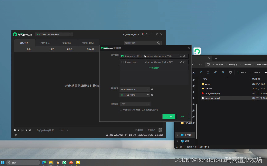The image size is (267, 166).
Task: Open Explorer view dropdown
Action: (256, 73)
